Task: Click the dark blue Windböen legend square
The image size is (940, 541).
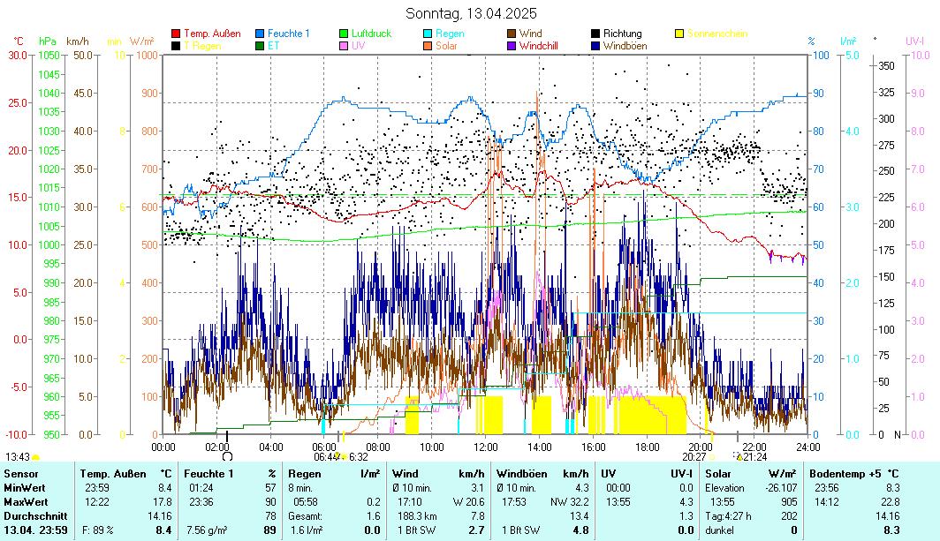Action: pos(596,45)
